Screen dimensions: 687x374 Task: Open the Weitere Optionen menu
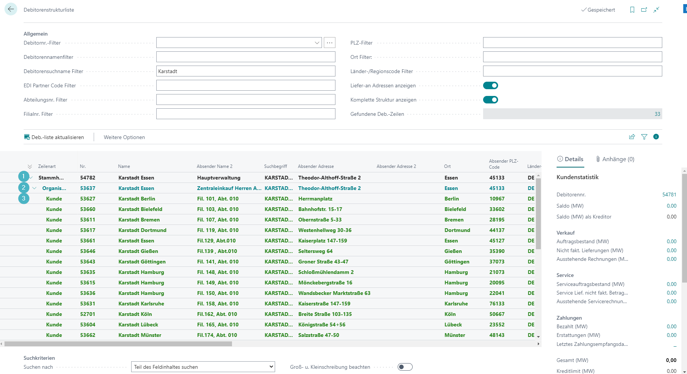click(x=124, y=137)
